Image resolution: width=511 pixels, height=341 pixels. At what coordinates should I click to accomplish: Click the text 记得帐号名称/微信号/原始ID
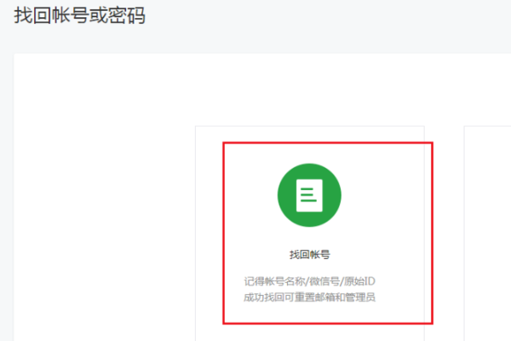310,281
